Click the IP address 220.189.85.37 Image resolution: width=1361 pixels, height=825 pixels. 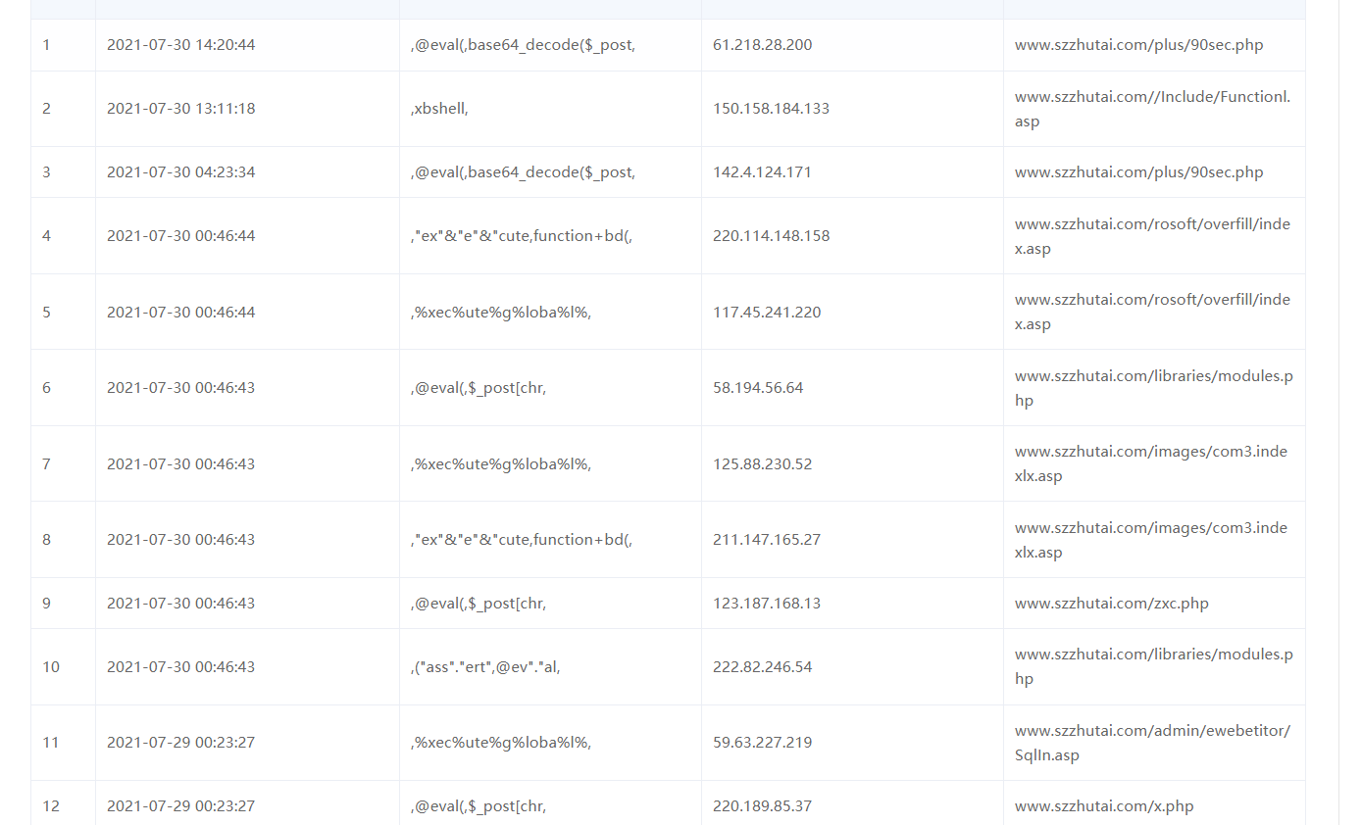(762, 806)
